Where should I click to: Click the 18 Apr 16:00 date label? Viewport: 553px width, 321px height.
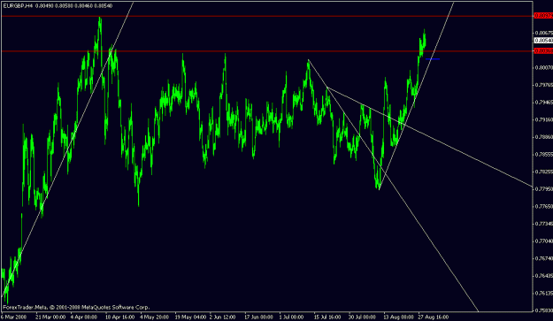tap(119, 317)
